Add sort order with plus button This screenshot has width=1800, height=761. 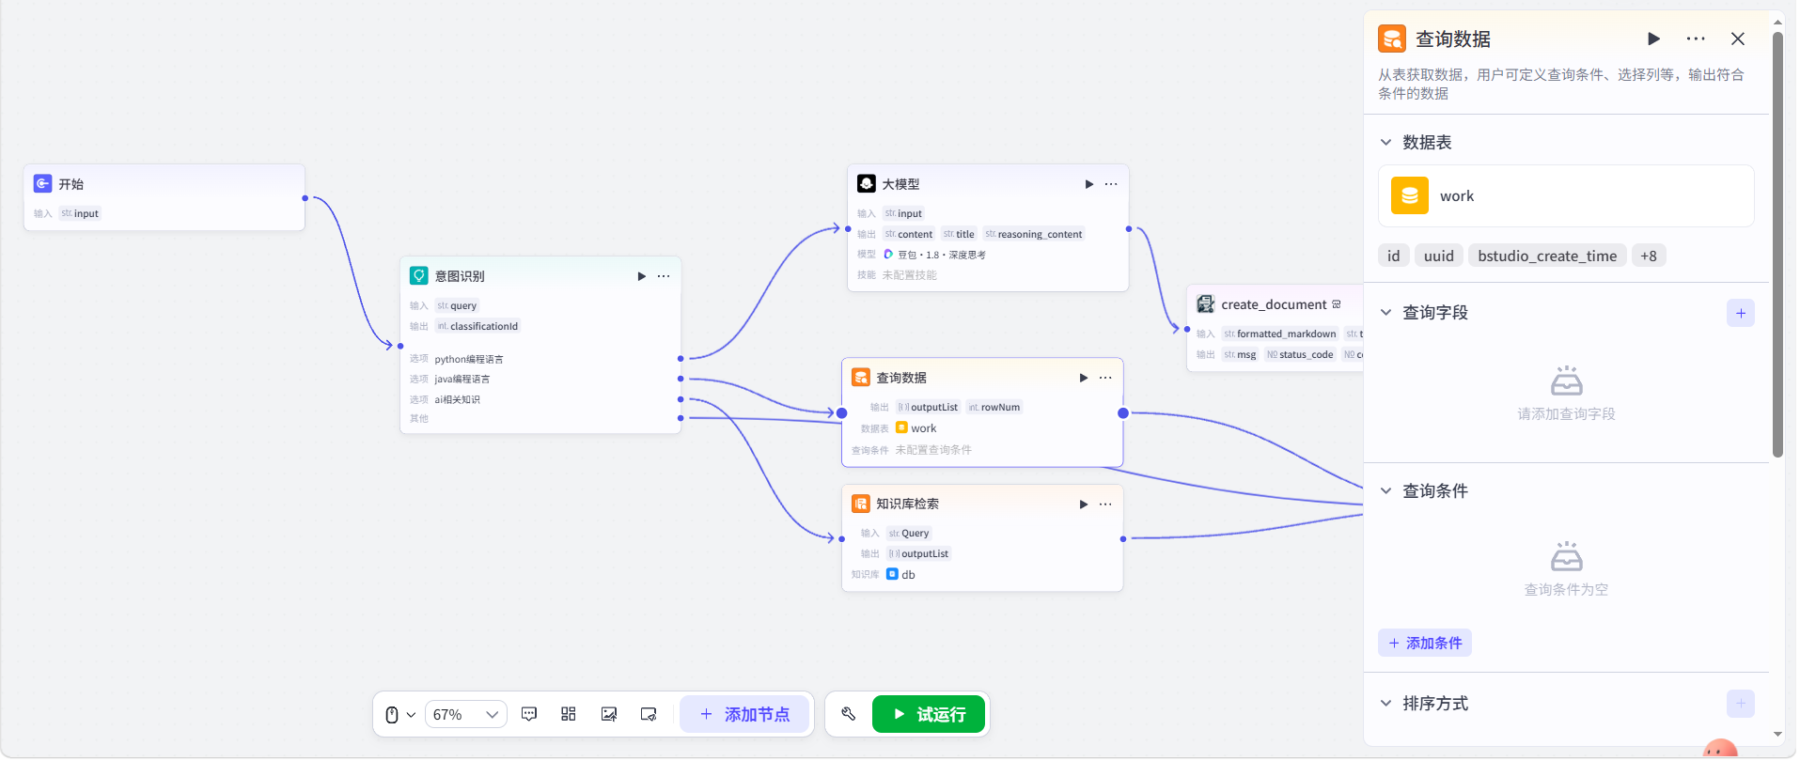[1741, 704]
